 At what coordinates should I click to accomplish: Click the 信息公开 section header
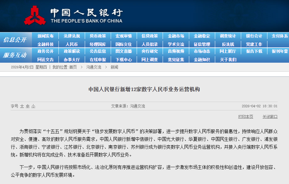[15, 40]
